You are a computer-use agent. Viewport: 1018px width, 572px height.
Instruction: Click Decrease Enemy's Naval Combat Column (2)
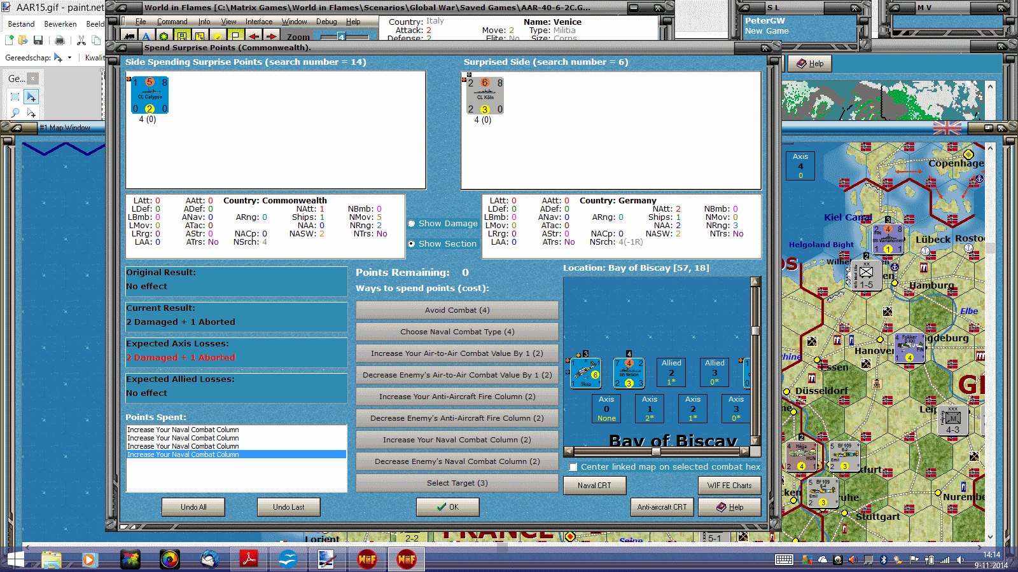pos(457,461)
